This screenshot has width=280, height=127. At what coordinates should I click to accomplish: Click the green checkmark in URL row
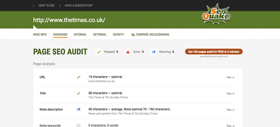[x=79, y=77]
